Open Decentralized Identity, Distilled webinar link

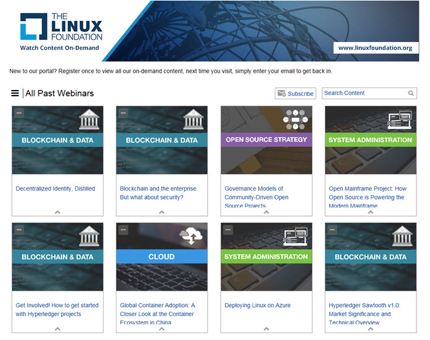point(55,189)
